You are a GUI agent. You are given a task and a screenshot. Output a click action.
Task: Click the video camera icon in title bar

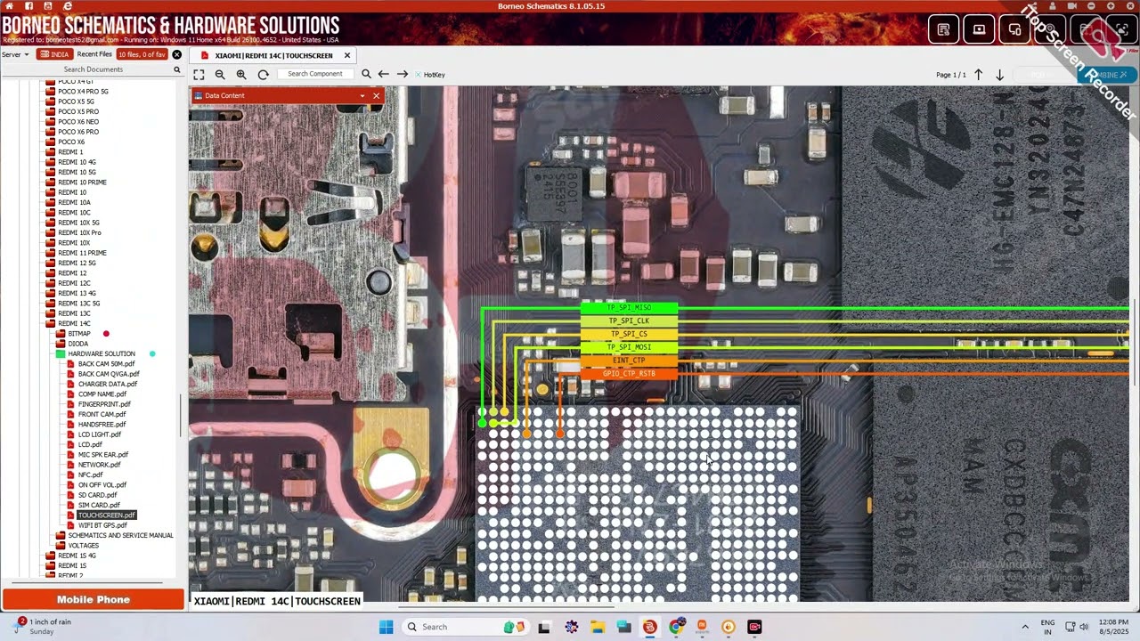pos(1074,6)
